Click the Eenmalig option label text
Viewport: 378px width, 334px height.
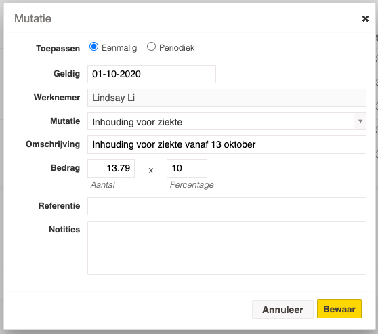point(119,47)
